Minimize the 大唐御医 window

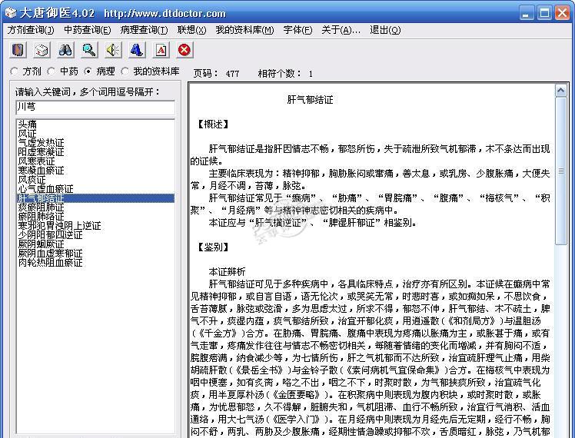(x=527, y=14)
